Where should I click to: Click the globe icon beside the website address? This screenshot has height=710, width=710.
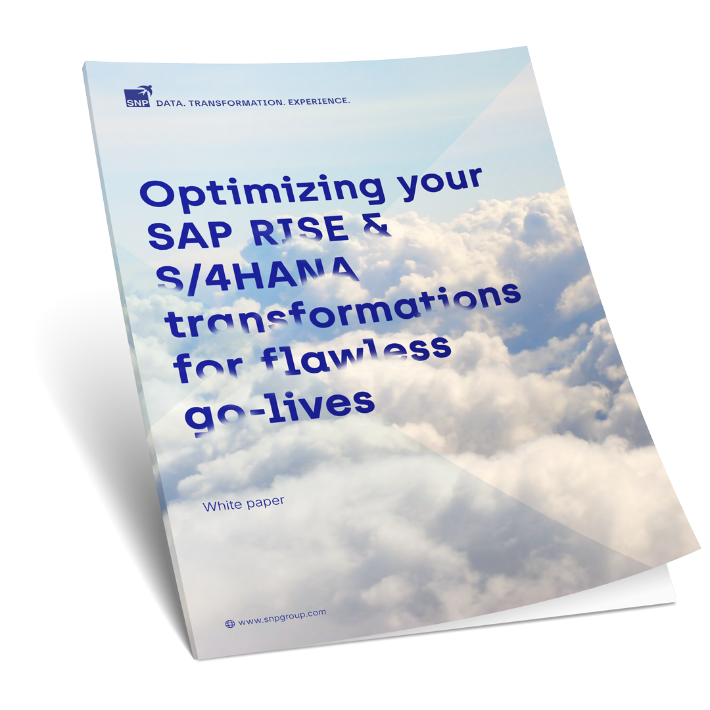tap(230, 624)
